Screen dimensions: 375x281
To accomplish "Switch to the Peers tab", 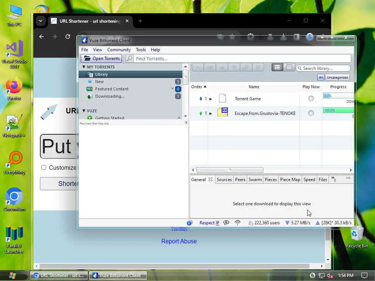I will click(240, 179).
